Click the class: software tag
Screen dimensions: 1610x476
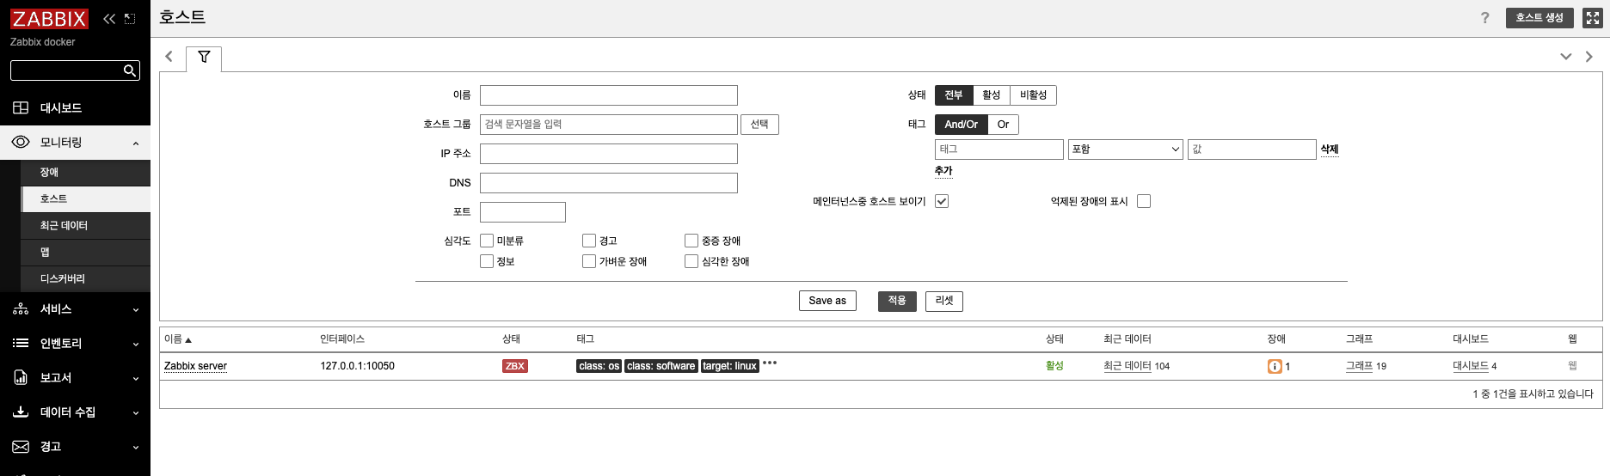pos(661,366)
